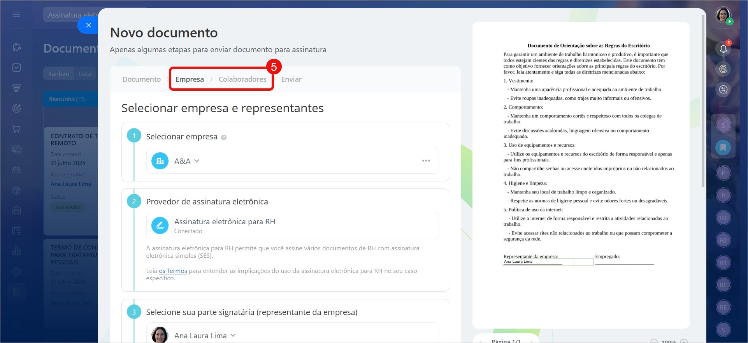
Task: Click the A&A company building icon
Action: (x=160, y=161)
